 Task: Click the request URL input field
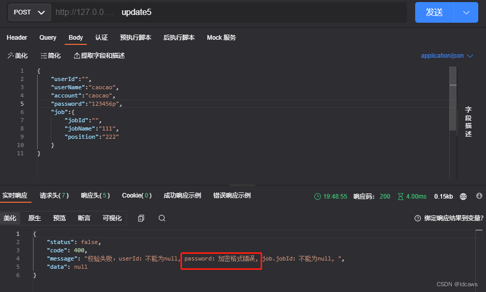click(x=230, y=12)
